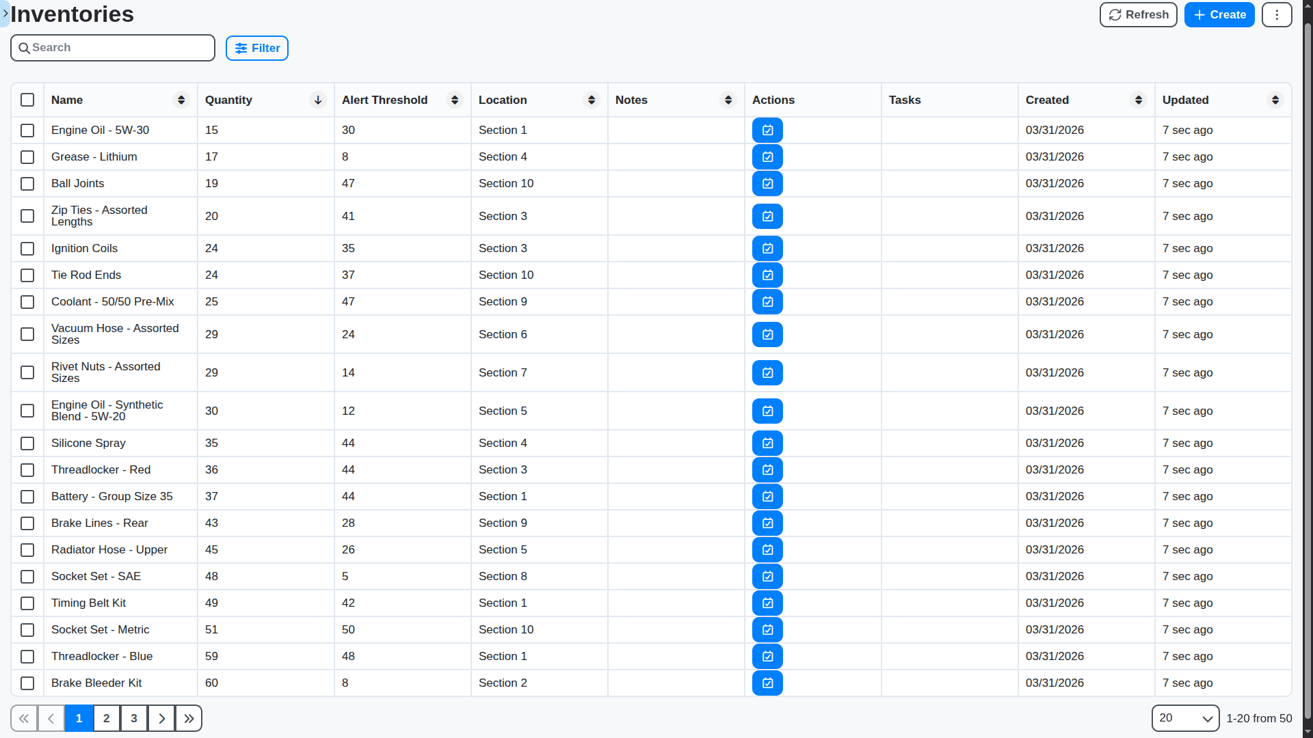The height and width of the screenshot is (738, 1313).
Task: Click the descending sort arrow on Quantity
Action: [x=318, y=100]
